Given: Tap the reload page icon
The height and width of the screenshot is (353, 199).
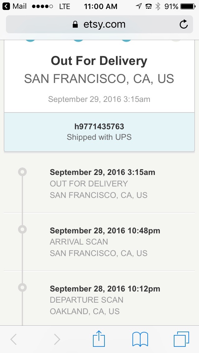Looking at the screenshot, I should click(184, 24).
